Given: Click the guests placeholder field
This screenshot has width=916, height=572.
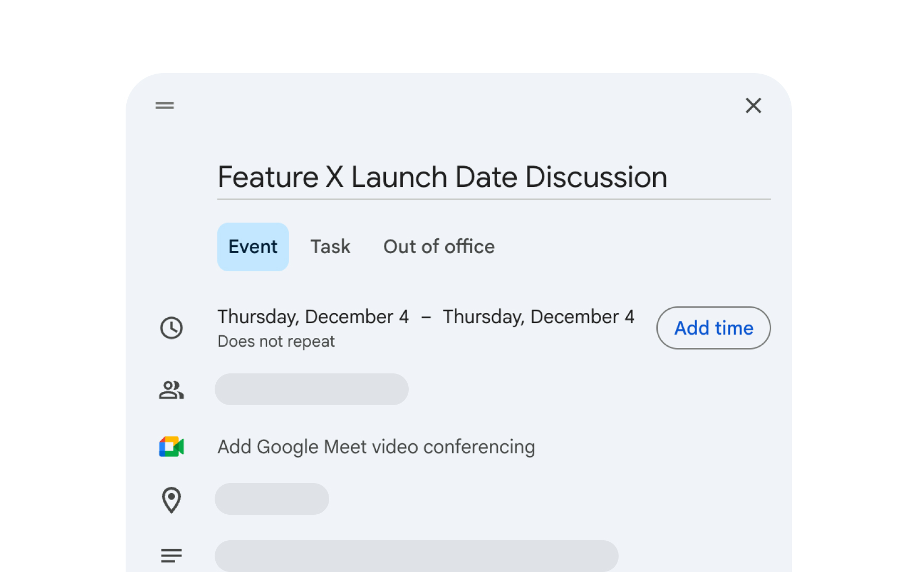Looking at the screenshot, I should click(311, 389).
